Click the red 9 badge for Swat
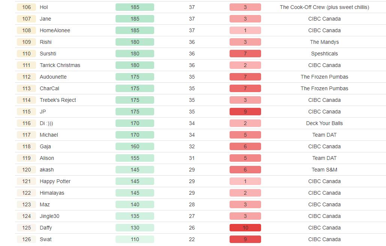This screenshot has width=386, height=246. click(x=245, y=239)
